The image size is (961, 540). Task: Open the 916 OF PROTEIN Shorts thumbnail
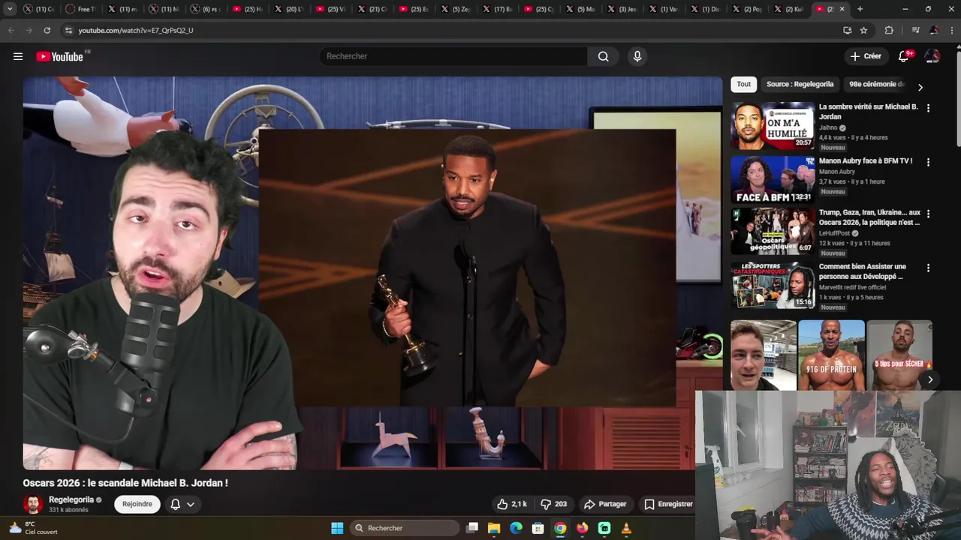click(831, 355)
